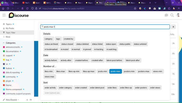Open the search magnifier in Discourse header
182x103 pixels.
[172, 15]
